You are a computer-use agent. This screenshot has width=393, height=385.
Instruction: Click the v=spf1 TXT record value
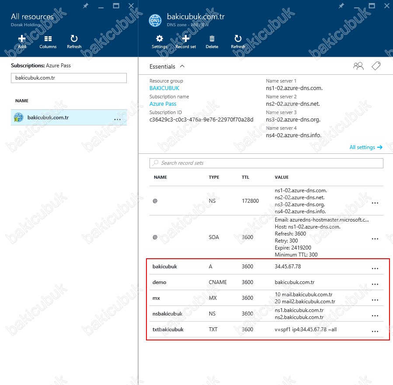tap(306, 330)
